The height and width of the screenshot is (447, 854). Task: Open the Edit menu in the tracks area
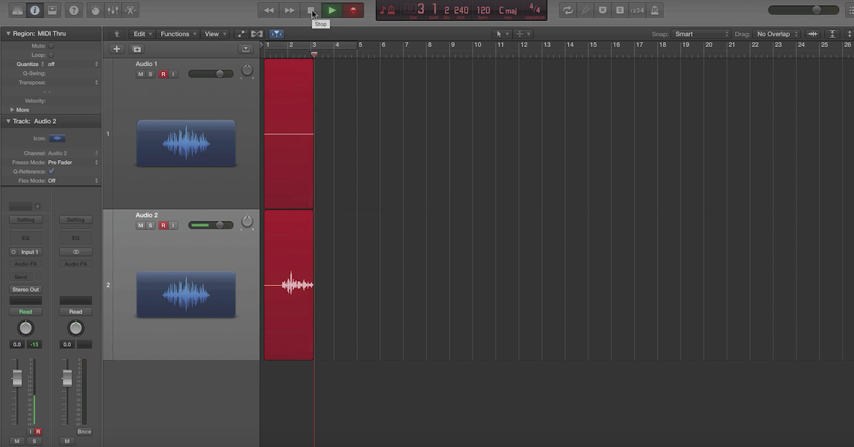pos(141,33)
